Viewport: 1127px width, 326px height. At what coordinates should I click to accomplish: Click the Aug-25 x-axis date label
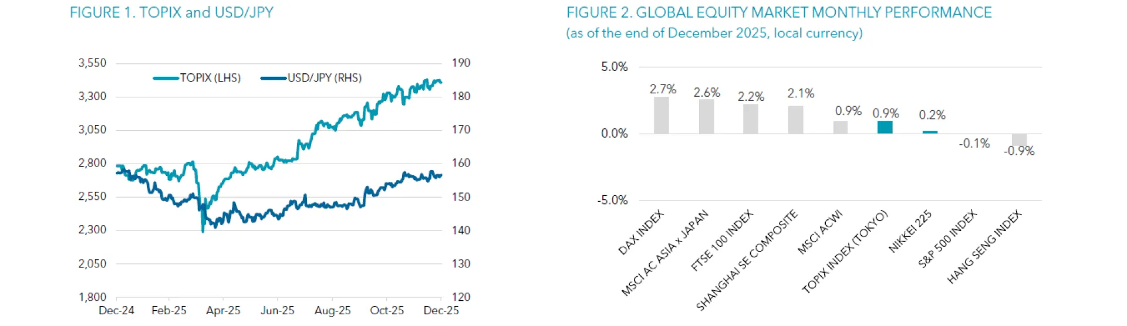coord(332,311)
